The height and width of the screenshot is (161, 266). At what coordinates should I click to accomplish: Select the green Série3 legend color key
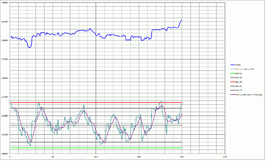233,73
